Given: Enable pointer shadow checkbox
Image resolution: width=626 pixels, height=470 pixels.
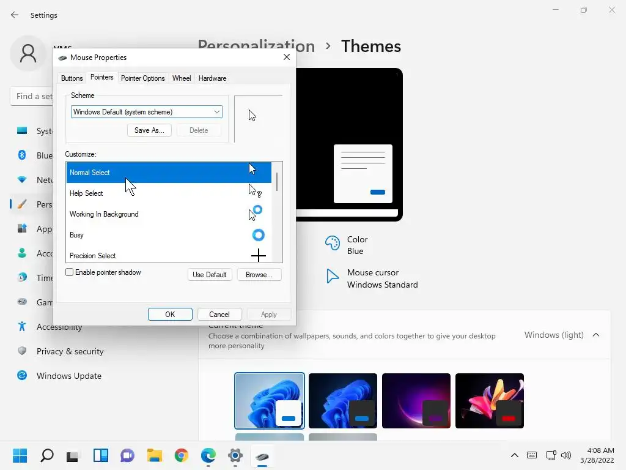Looking at the screenshot, I should (70, 272).
